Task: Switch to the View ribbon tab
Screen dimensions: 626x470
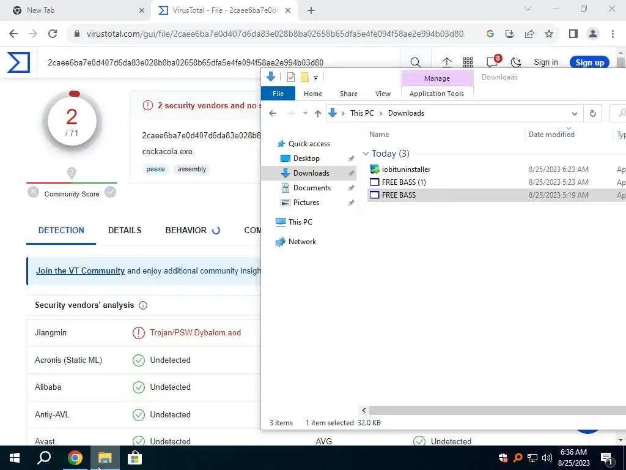Action: click(383, 94)
